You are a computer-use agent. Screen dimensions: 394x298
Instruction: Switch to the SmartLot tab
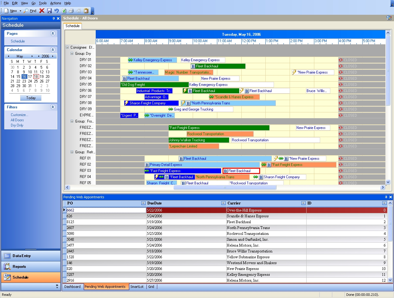pyautogui.click(x=137, y=287)
